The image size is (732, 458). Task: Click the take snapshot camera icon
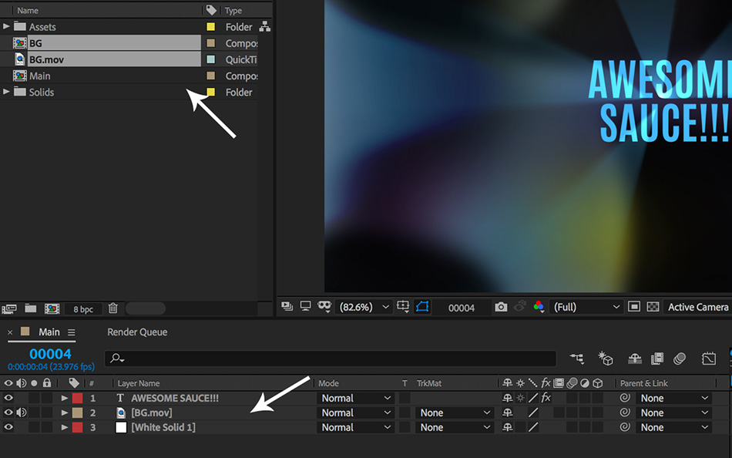tap(501, 307)
